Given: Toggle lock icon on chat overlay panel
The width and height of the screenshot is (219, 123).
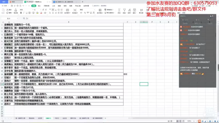Looking at the screenshot, I should [211, 16].
